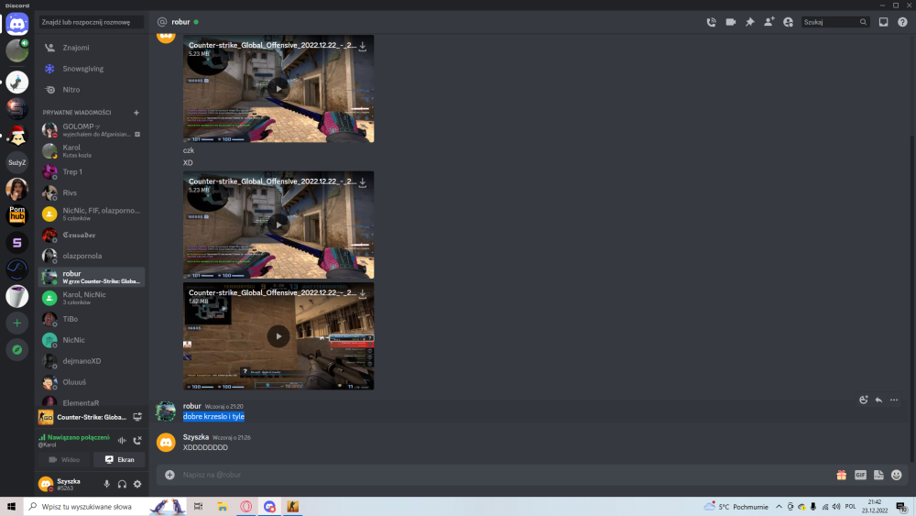Screen dimensions: 916x516
Task: Stream Counter-Strike screen share icon
Action: 137,417
